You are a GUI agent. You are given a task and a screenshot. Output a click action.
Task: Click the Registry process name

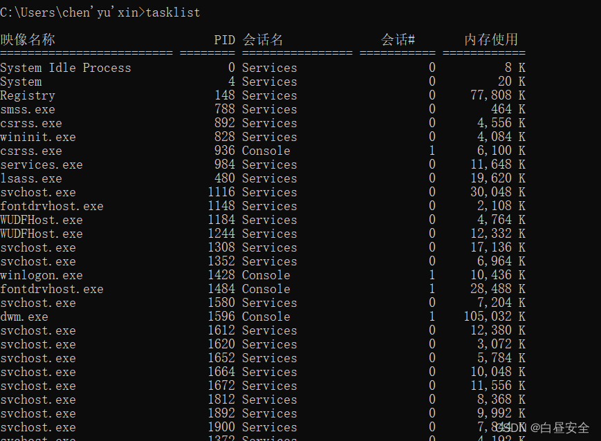28,96
